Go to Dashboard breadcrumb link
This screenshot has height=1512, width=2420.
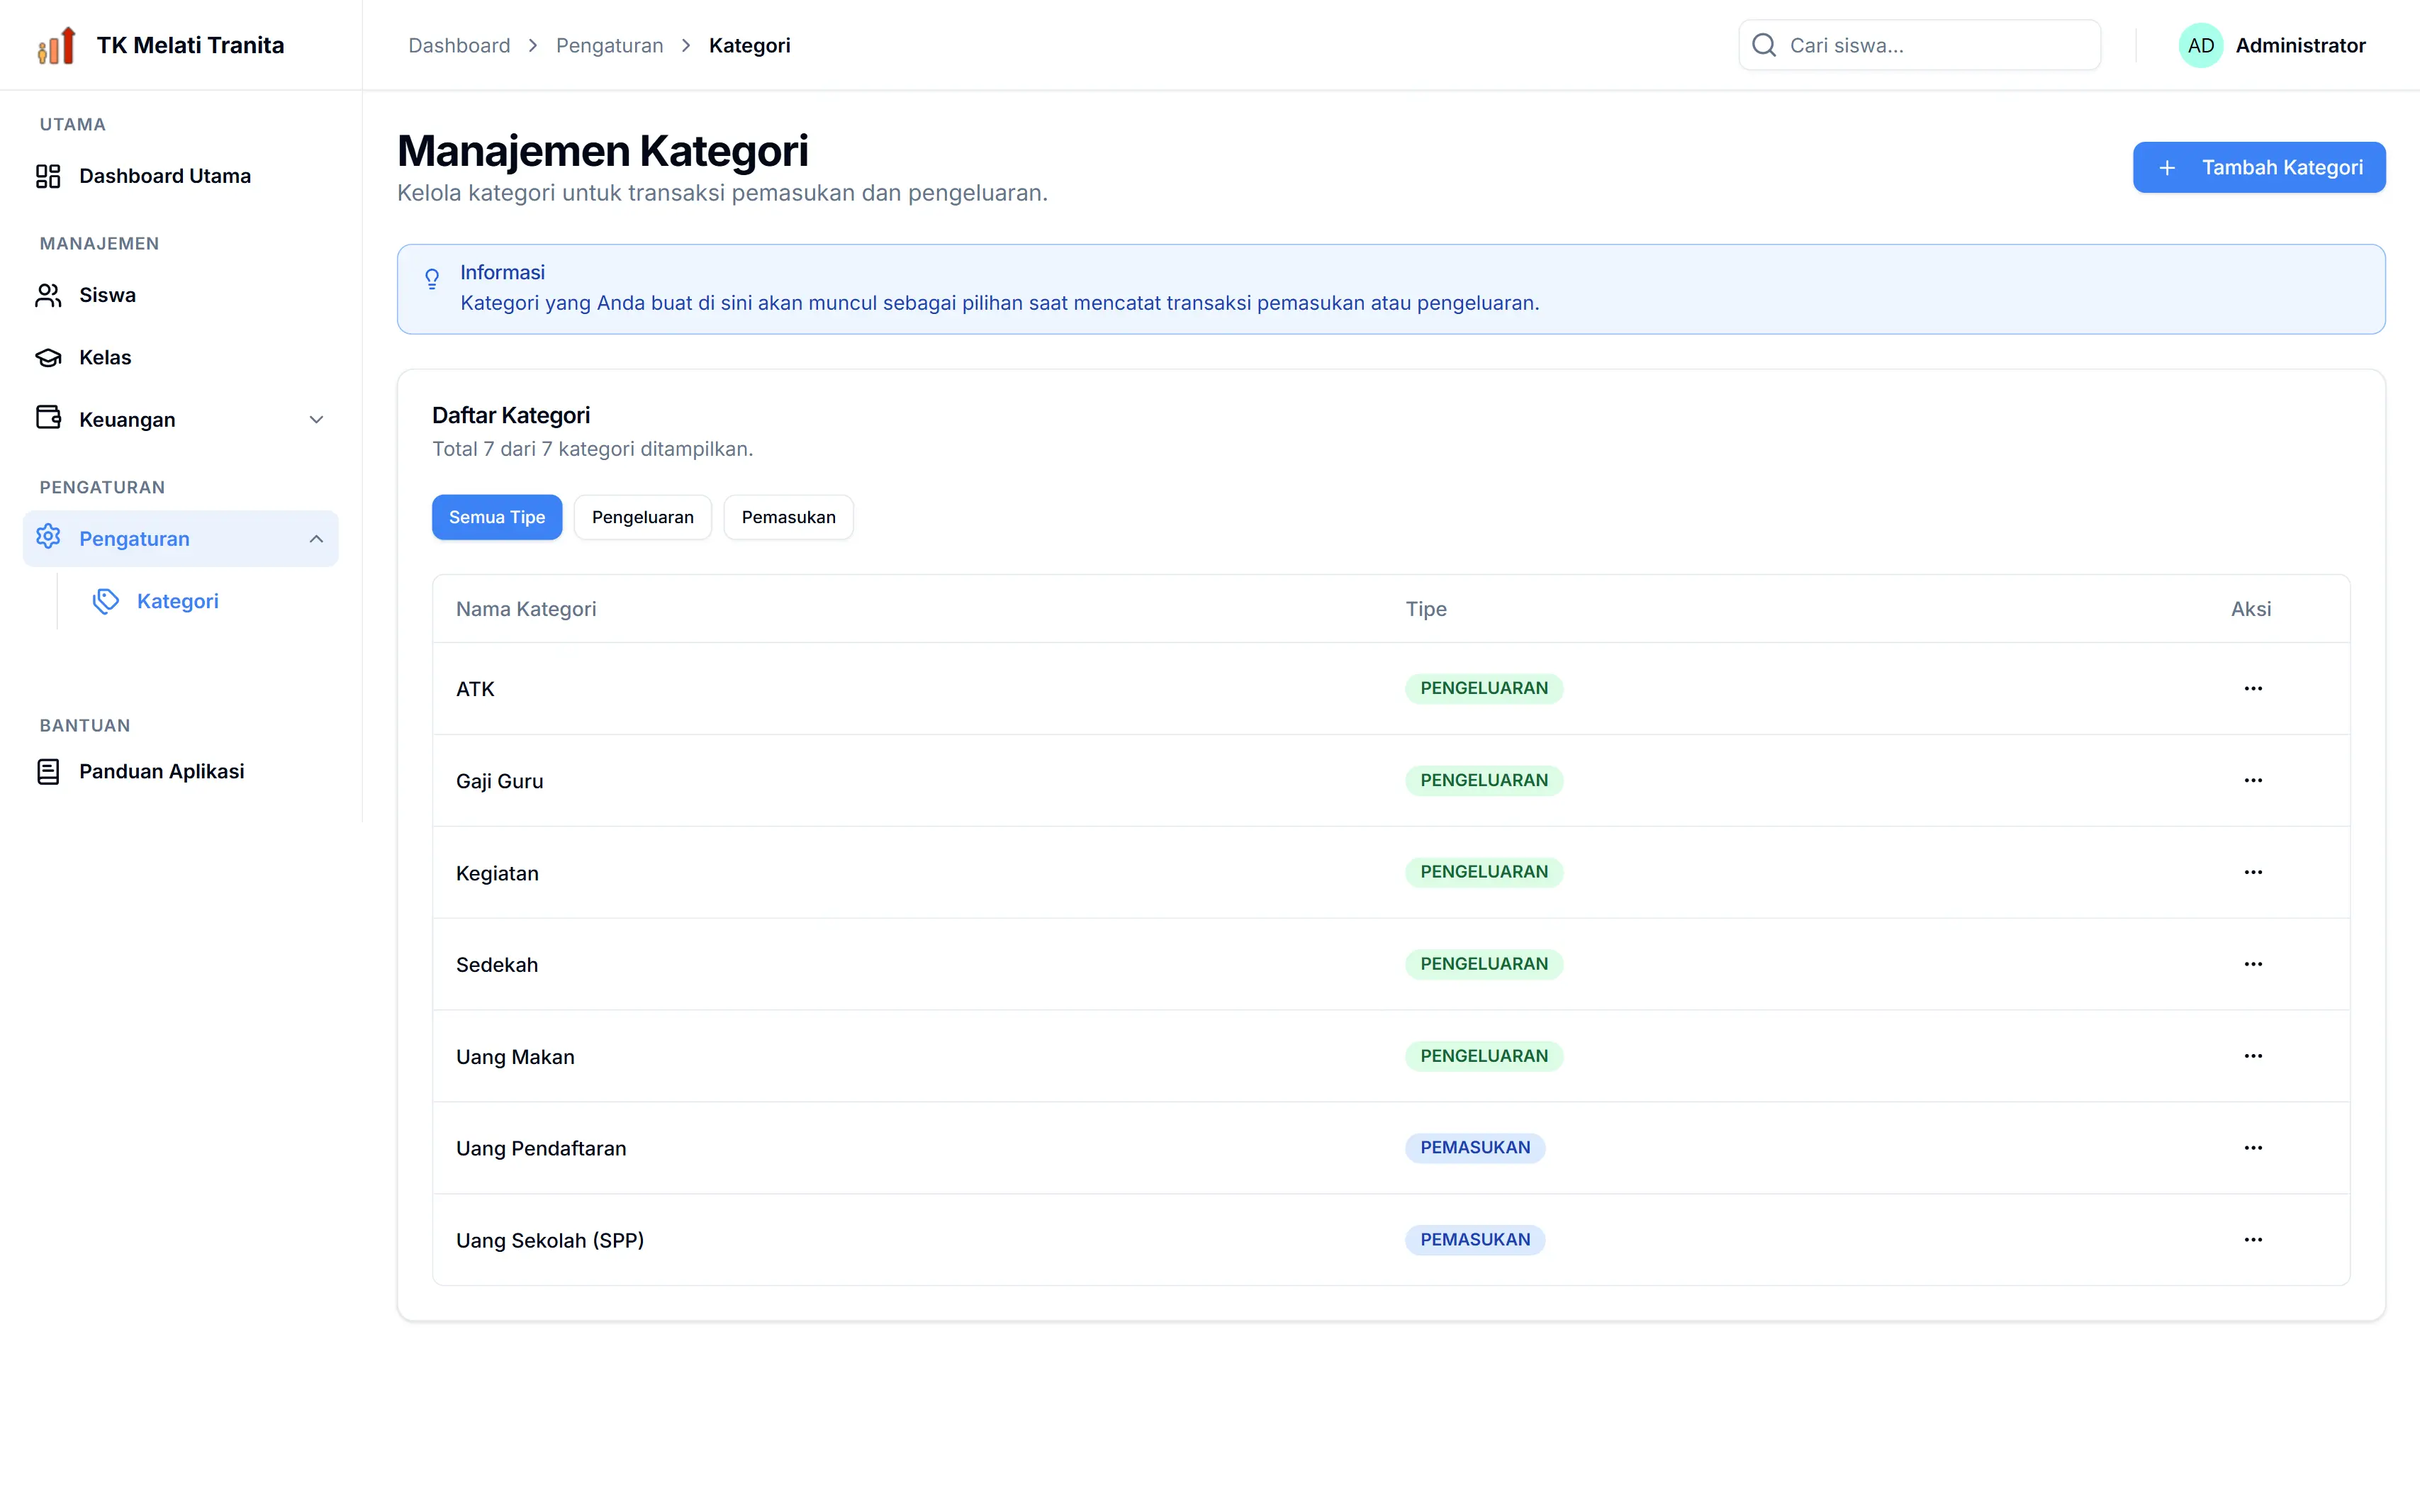click(459, 45)
